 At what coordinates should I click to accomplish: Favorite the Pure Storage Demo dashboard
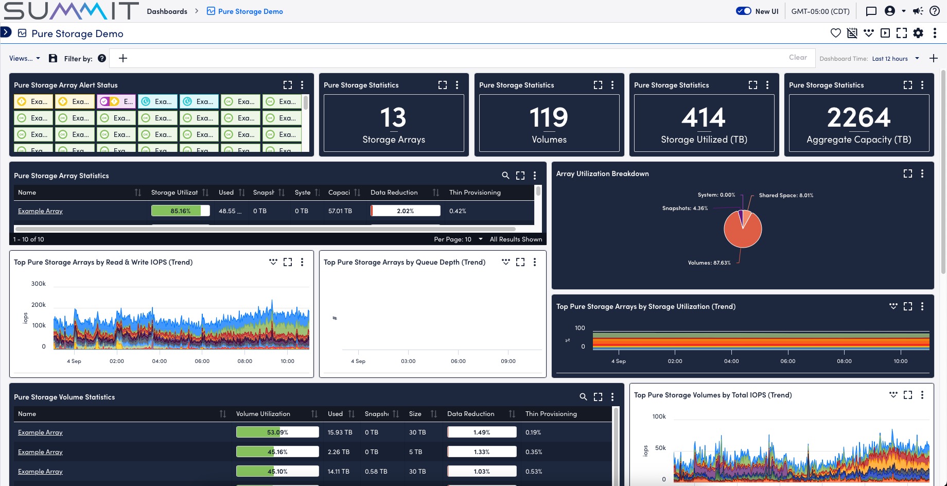point(835,32)
